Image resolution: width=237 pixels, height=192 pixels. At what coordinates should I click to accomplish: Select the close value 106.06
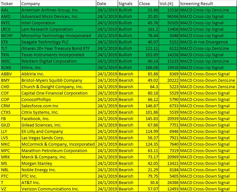point(148,67)
